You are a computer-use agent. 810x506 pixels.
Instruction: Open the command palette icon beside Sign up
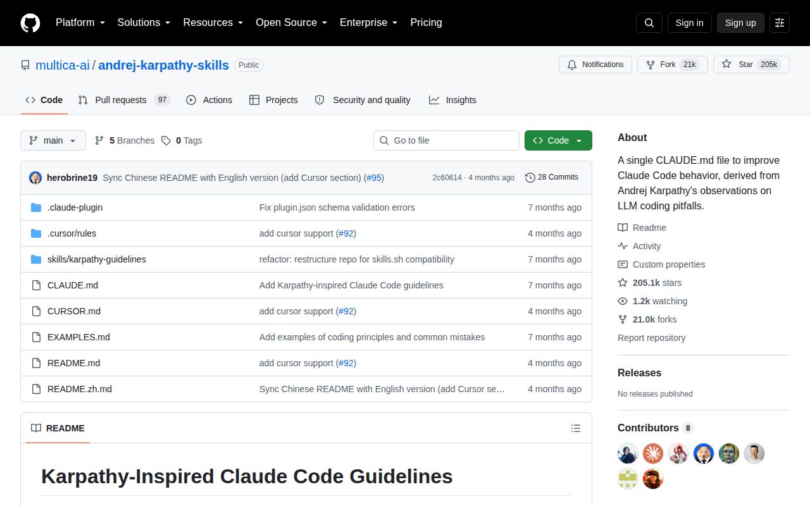pyautogui.click(x=780, y=23)
